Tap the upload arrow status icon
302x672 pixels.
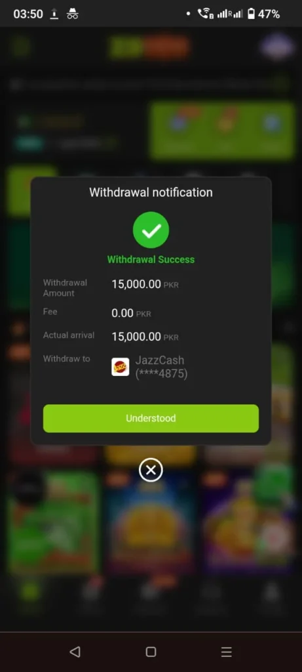[x=54, y=14]
